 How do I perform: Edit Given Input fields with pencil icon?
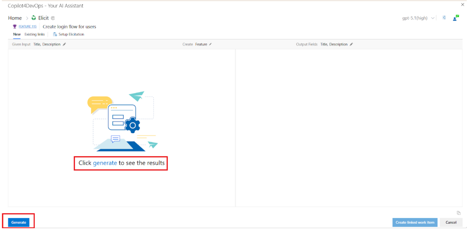[65, 45]
